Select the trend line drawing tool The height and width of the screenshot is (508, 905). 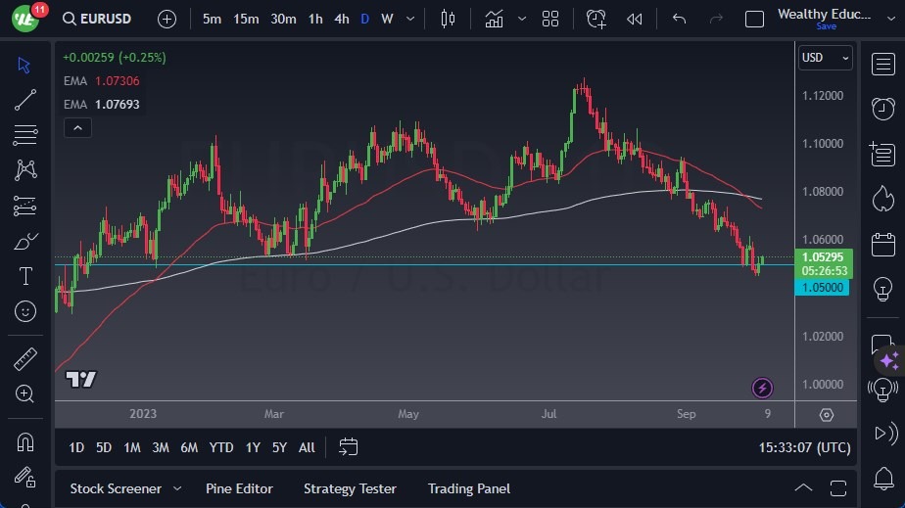click(x=25, y=99)
